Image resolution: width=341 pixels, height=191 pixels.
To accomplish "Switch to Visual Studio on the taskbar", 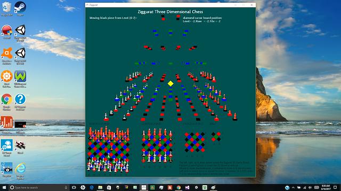I will point(187,187).
